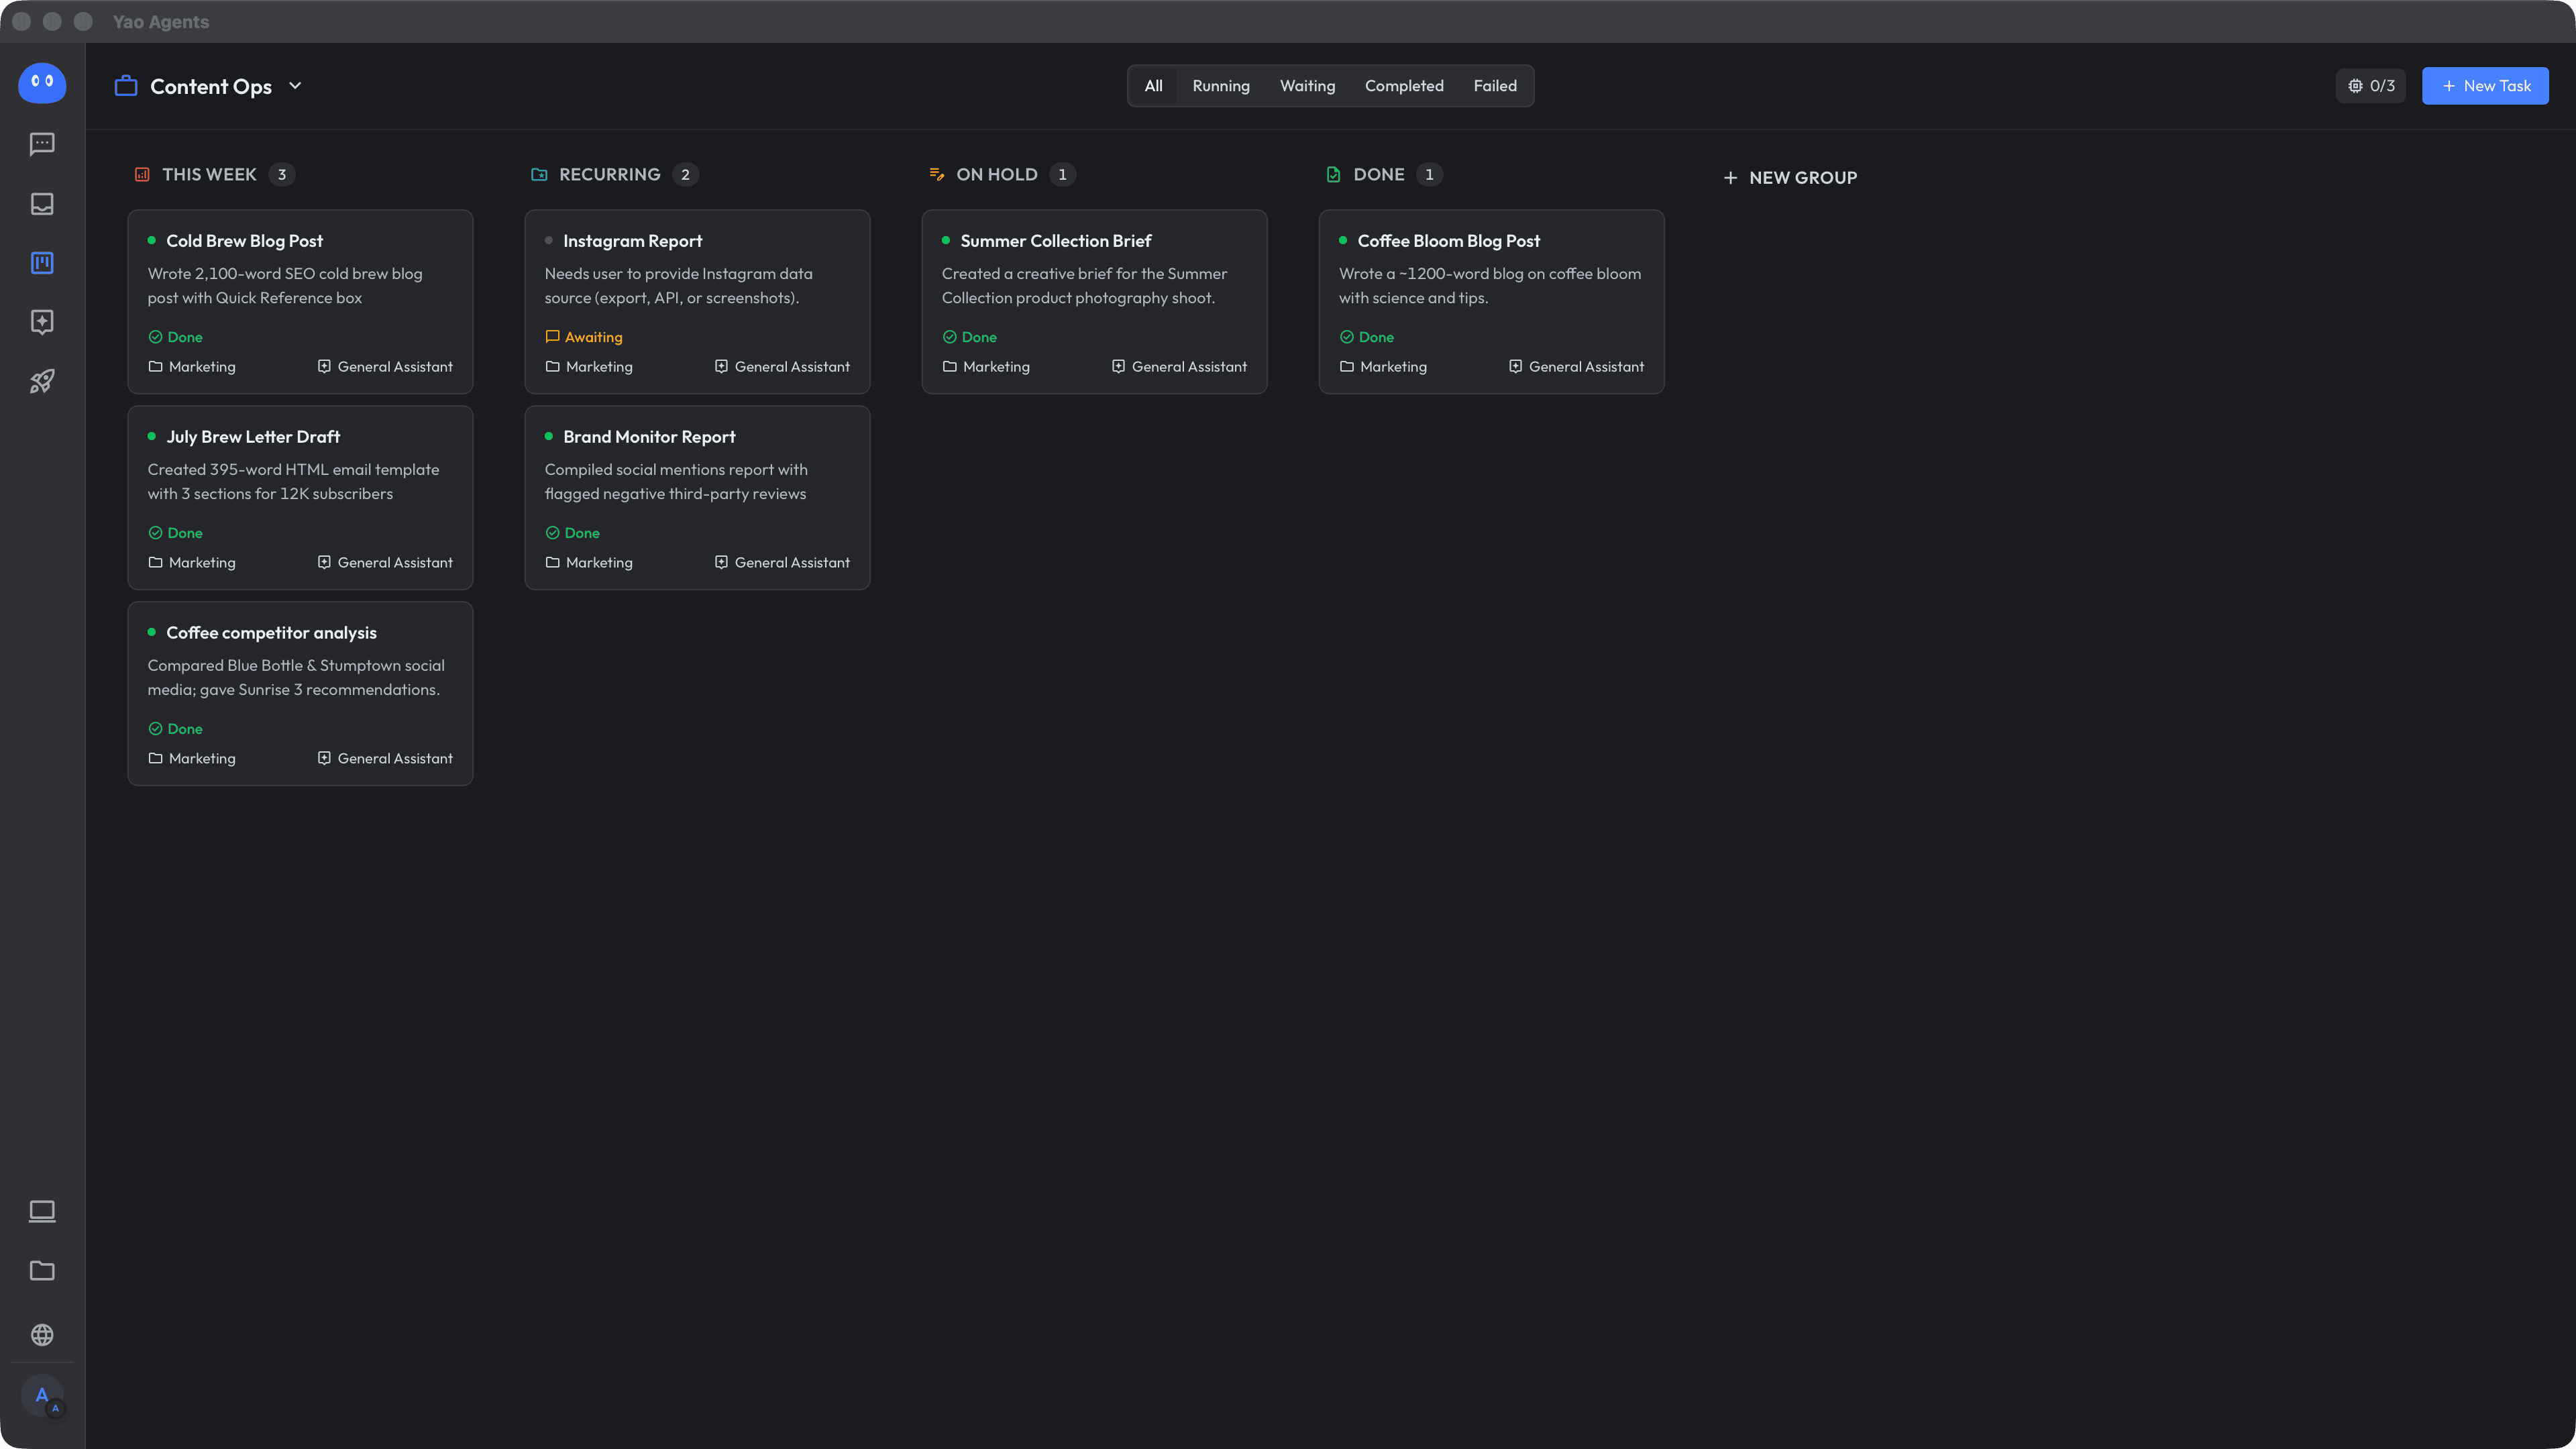Click 'Created 395-word HTML email template' description

point(293,482)
